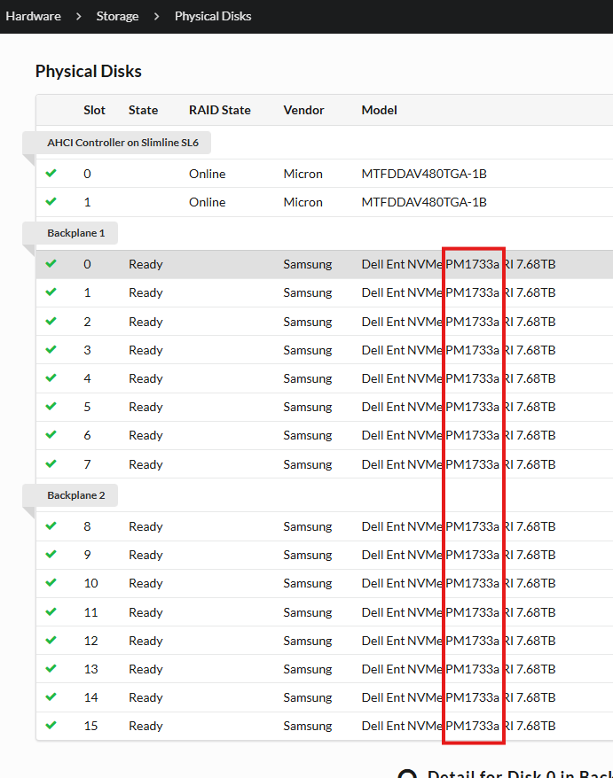
Task: Click the green check icon for AHCI slot 1
Action: coord(51,201)
